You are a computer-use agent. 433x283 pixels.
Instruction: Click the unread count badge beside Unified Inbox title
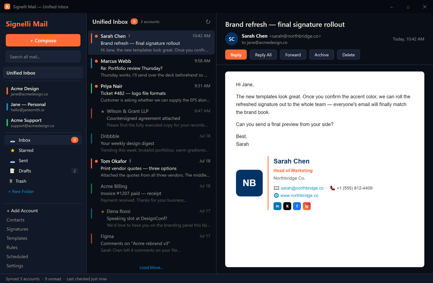point(134,22)
